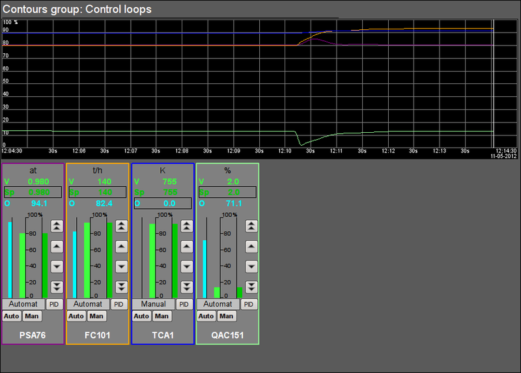Select QAC151 setpoint field 2.0

tap(227, 192)
